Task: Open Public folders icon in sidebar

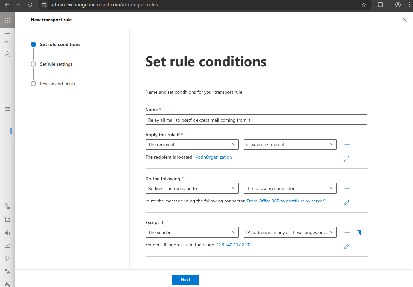Action: [x=7, y=272]
